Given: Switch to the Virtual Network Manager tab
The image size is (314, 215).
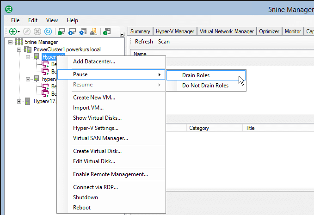Looking at the screenshot, I should pos(227,31).
